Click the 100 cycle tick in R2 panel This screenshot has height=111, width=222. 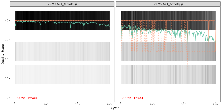[x=152, y=104]
